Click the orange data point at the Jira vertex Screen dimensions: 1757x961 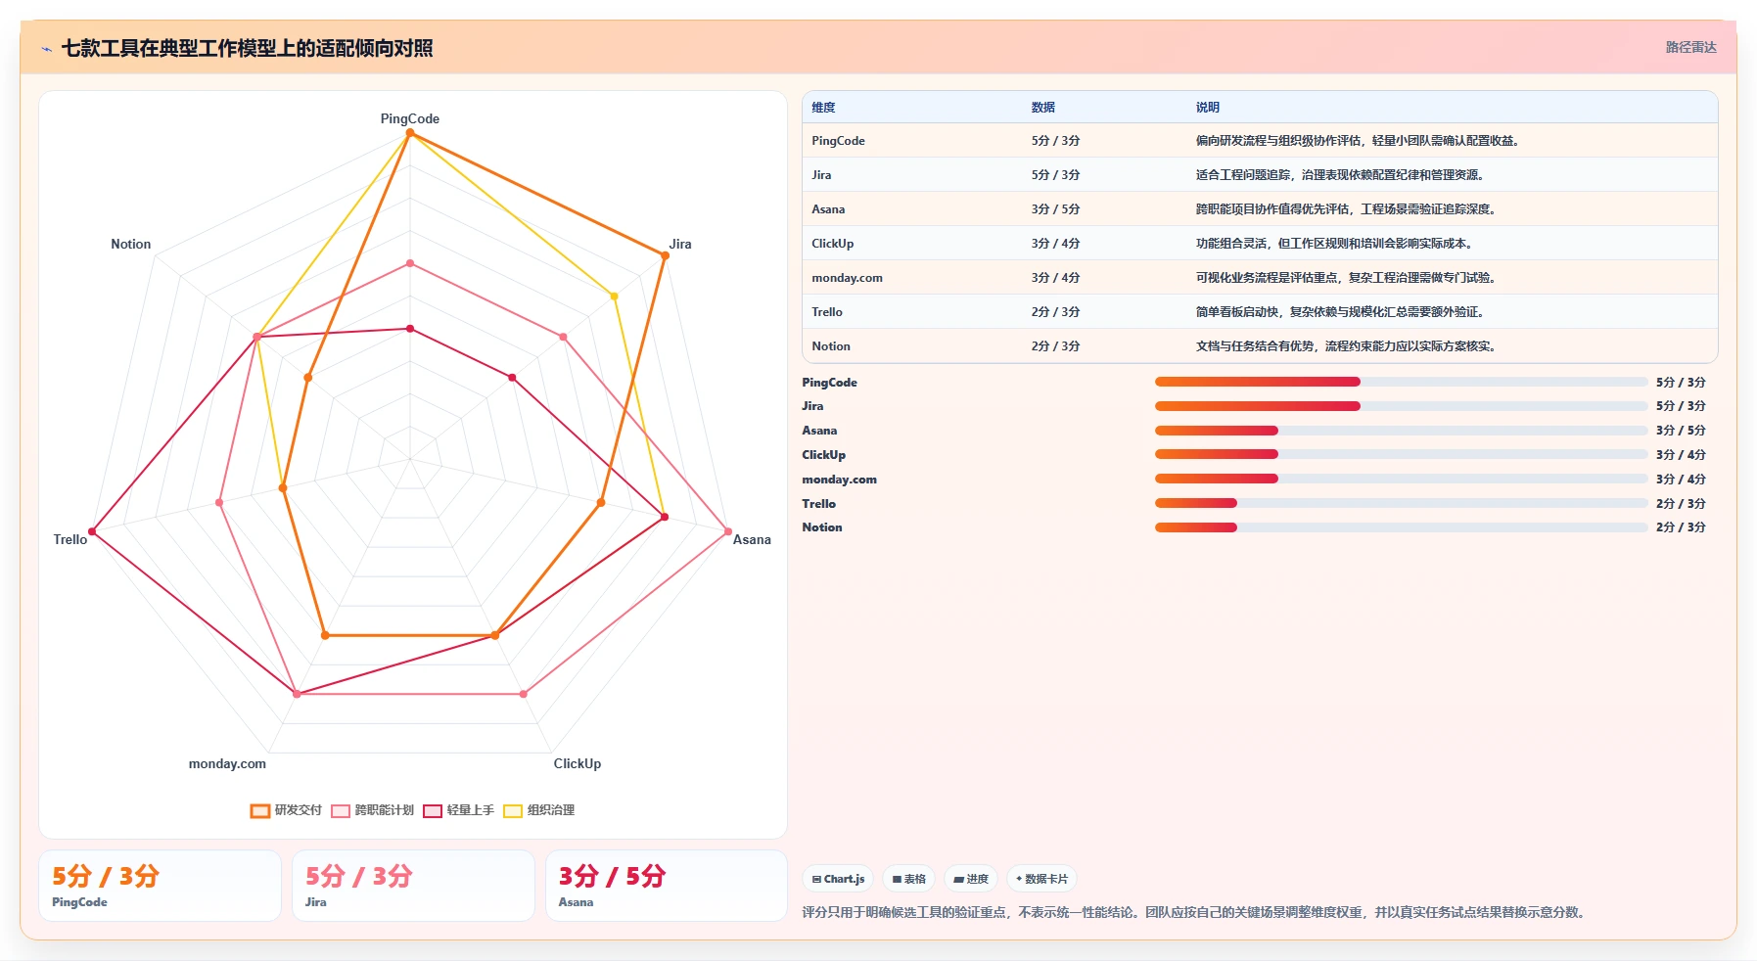pyautogui.click(x=665, y=255)
